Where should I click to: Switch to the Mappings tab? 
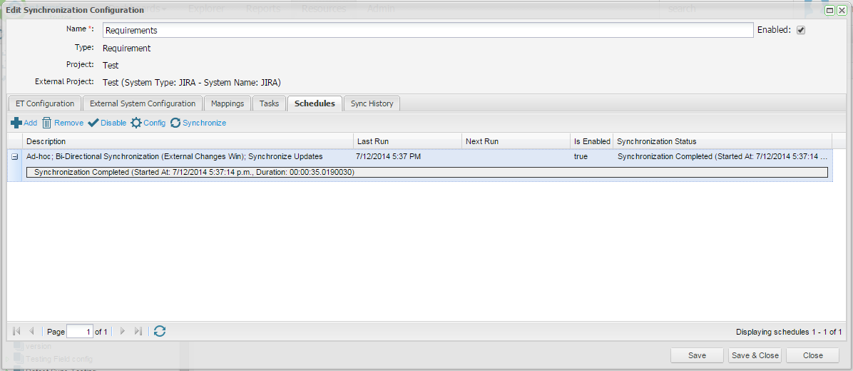pyautogui.click(x=228, y=103)
